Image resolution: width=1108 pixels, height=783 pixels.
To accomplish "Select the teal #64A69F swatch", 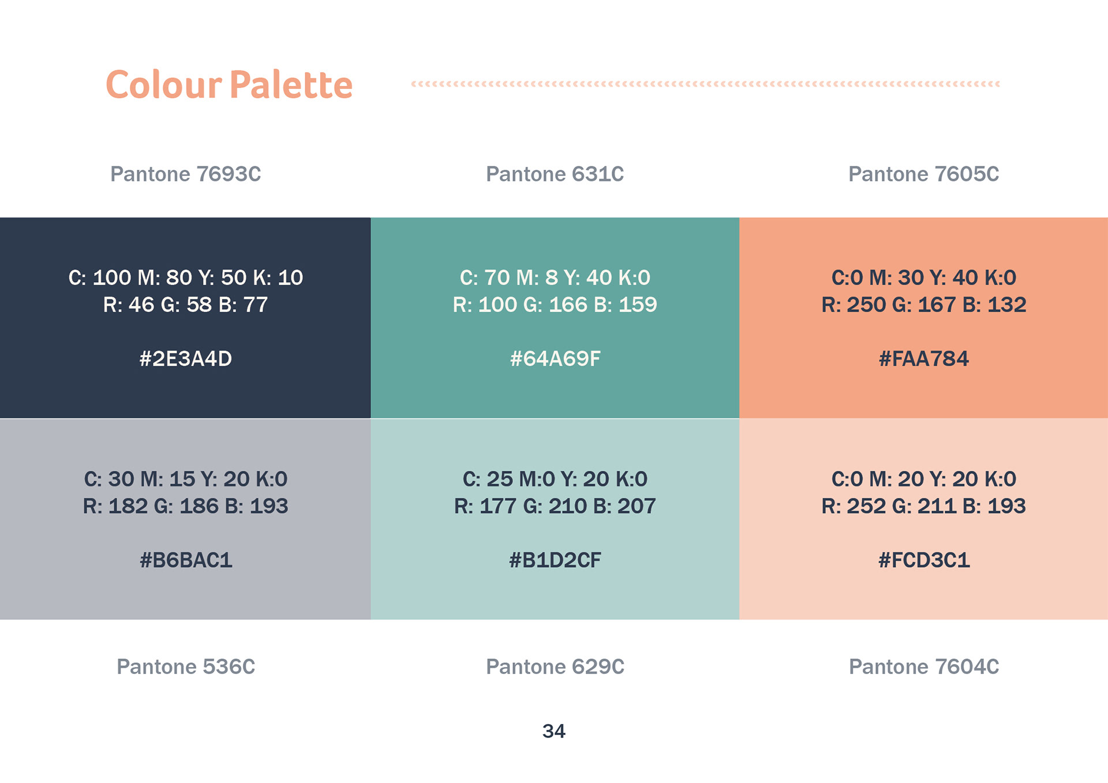I will pos(555,318).
